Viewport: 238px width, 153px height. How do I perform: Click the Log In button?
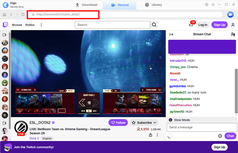point(203,25)
